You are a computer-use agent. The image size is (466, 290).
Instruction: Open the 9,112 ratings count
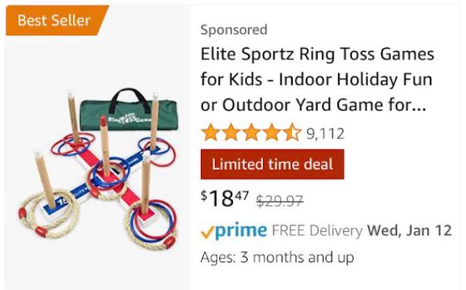[326, 134]
